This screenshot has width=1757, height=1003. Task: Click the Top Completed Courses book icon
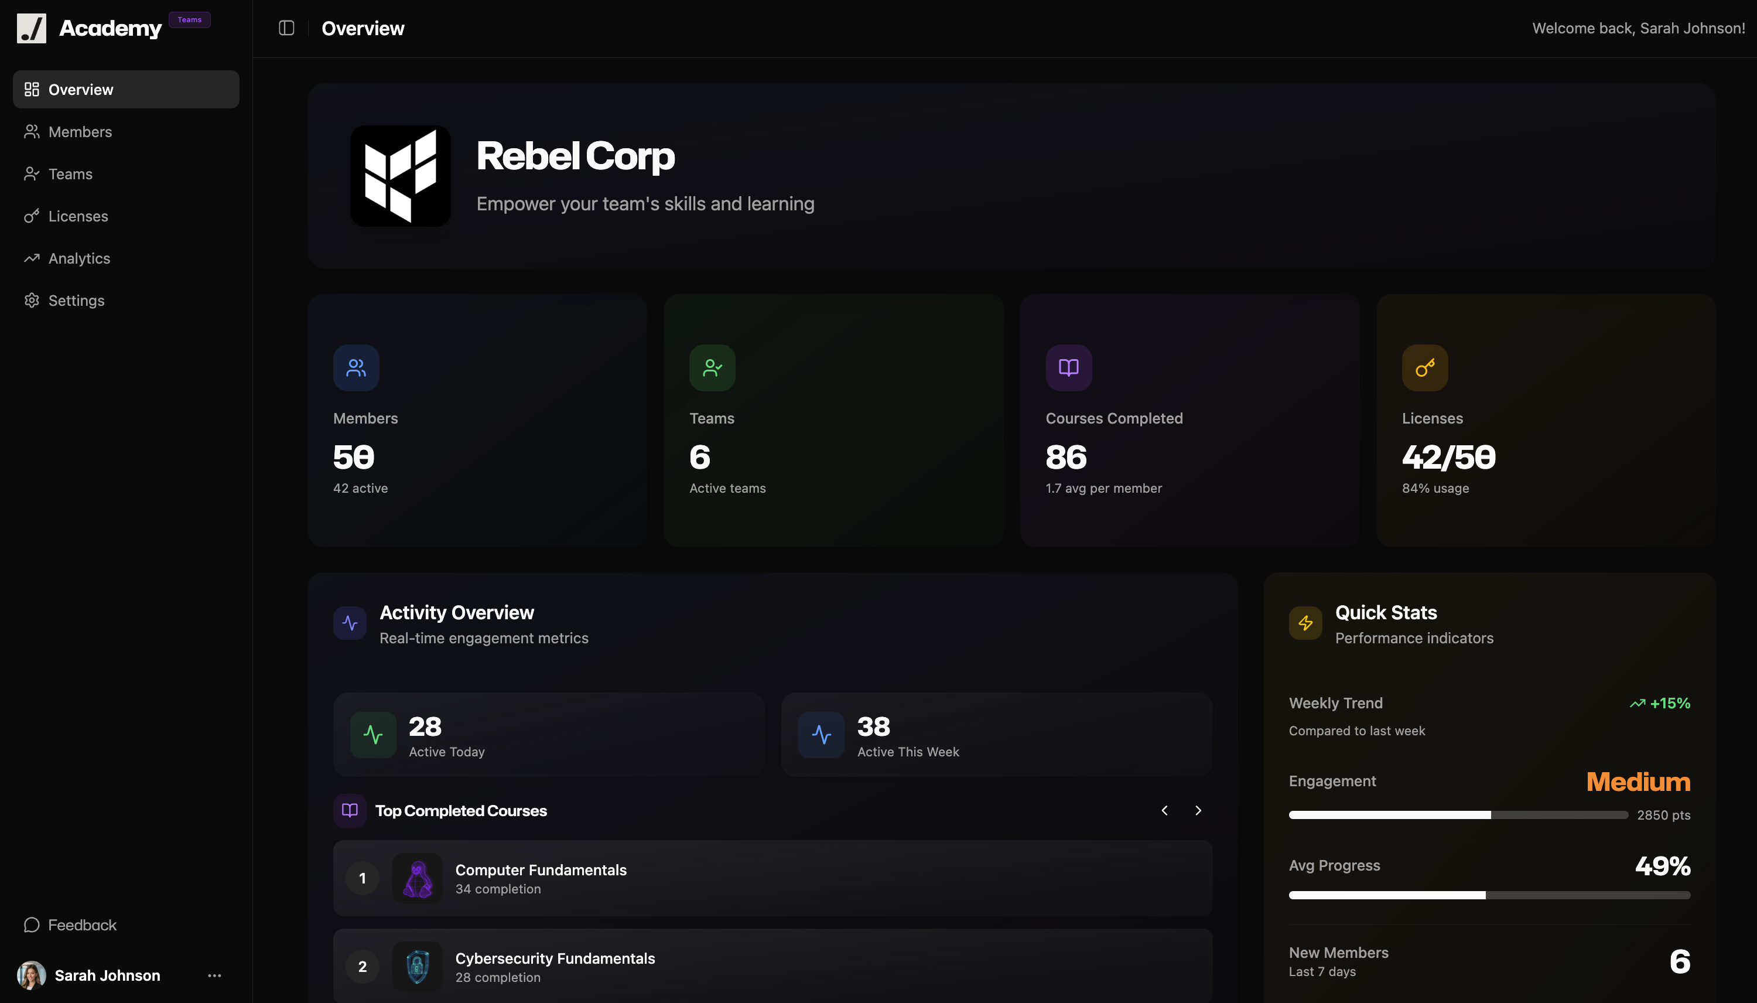[350, 810]
